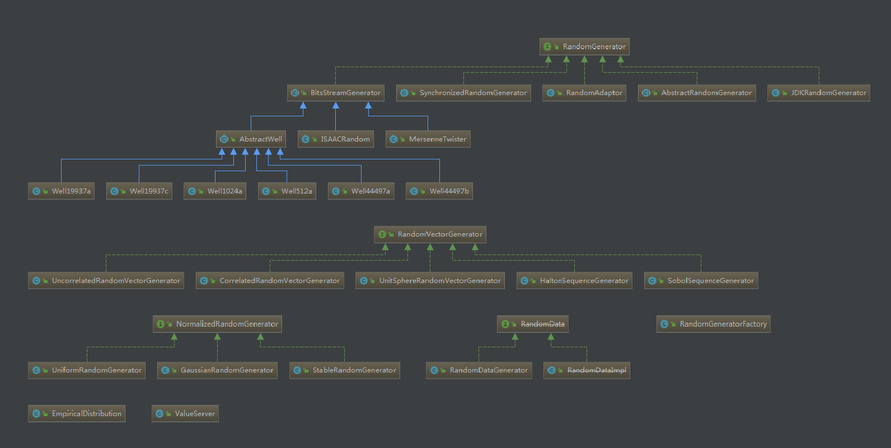The height and width of the screenshot is (448, 891).
Task: Select the RandomVectorGenerator interface node
Action: tap(430, 234)
